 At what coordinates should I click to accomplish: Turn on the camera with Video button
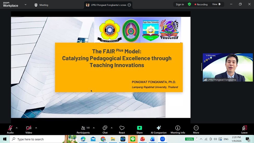coord(29,129)
